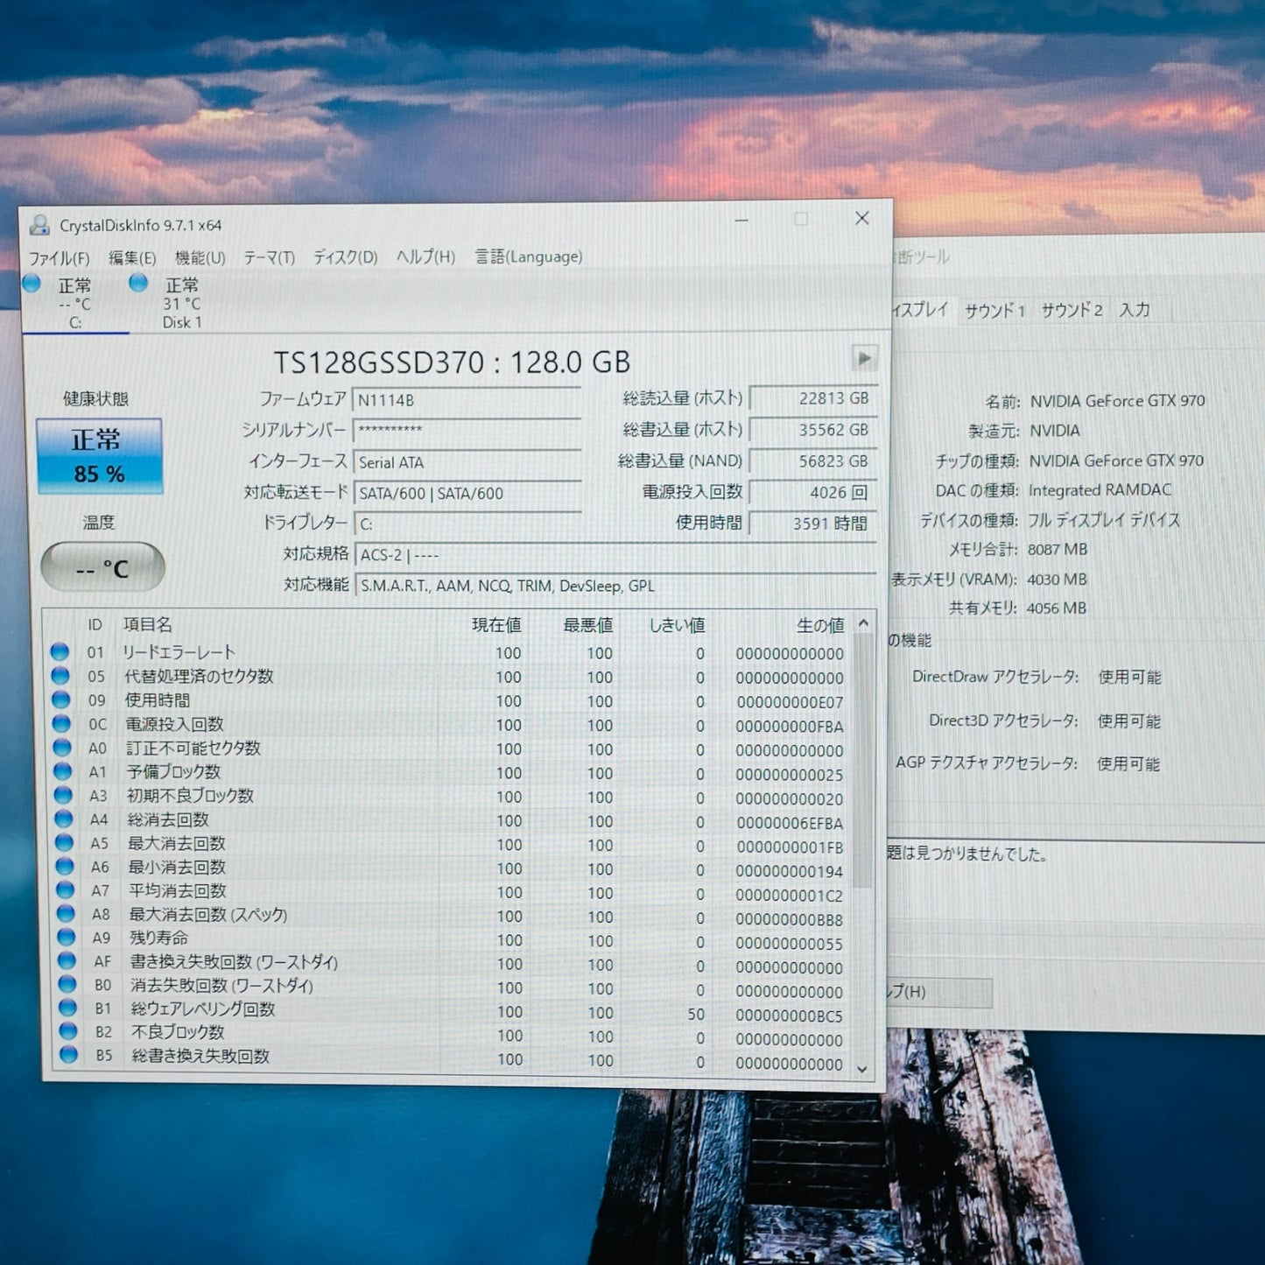1265x1265 pixels.
Task: Click the SMART list vertical scrollbar thumb
Action: tap(863, 760)
